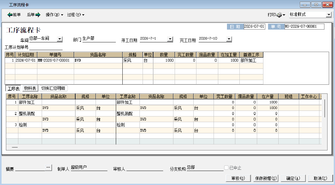
Task: Focus the 日期 date field
Action: [254, 26]
